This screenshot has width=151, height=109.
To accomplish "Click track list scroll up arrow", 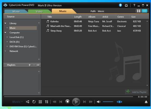I will coord(147,21).
